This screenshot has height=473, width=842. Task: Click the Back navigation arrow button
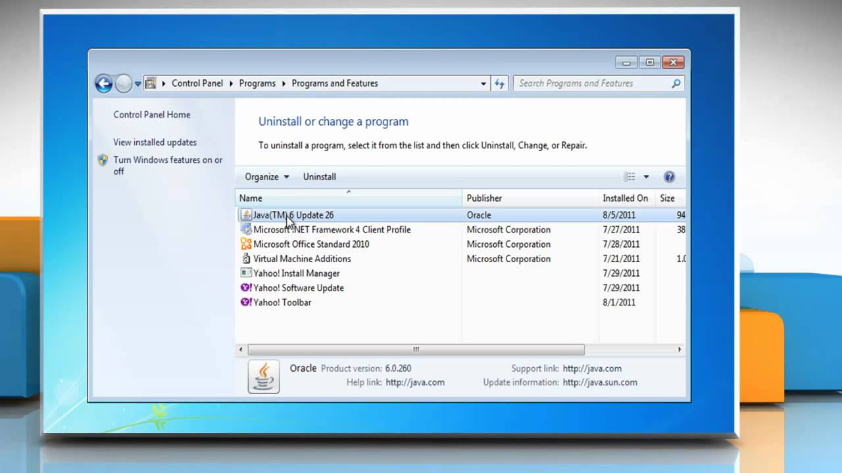point(103,83)
